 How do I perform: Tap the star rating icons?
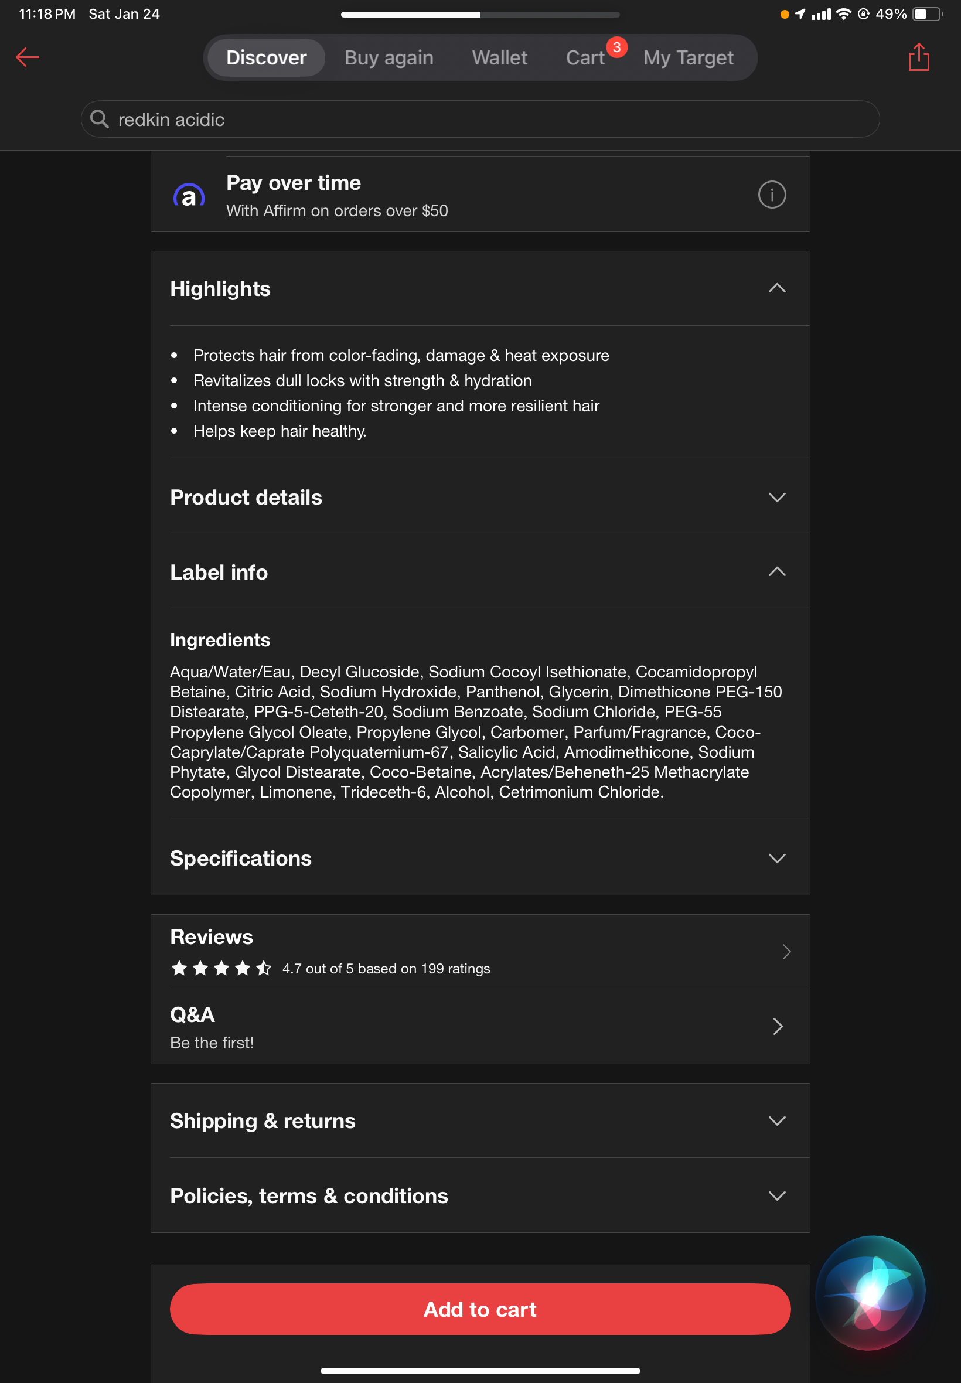tap(221, 968)
